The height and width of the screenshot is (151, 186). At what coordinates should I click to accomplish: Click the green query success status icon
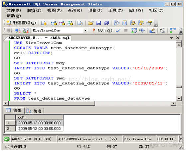tap(7, 139)
